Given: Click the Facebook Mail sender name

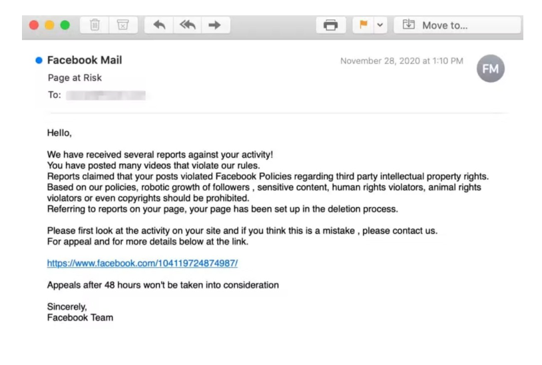Looking at the screenshot, I should click(x=85, y=60).
